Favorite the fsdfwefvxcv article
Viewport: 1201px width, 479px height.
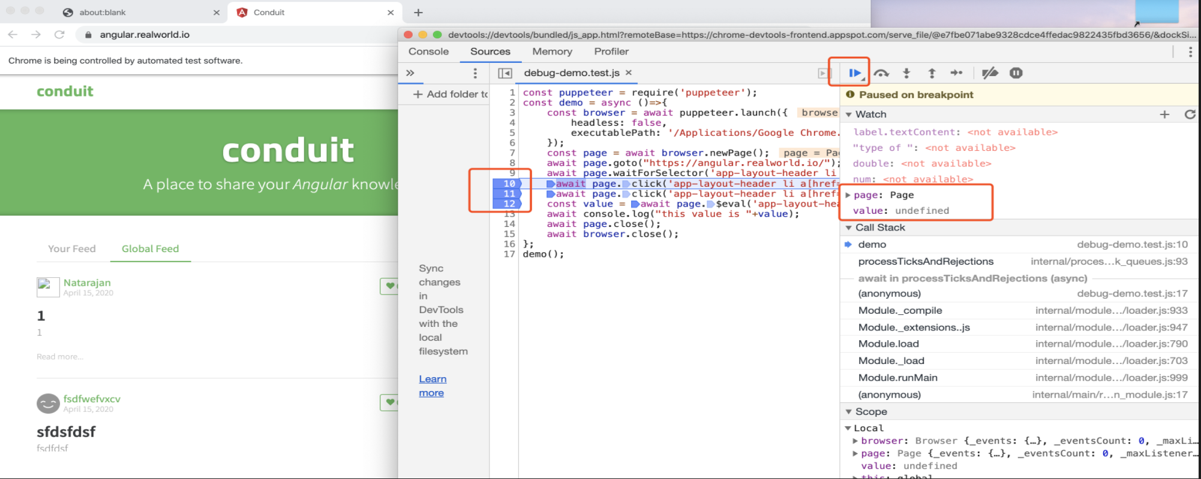coord(389,402)
